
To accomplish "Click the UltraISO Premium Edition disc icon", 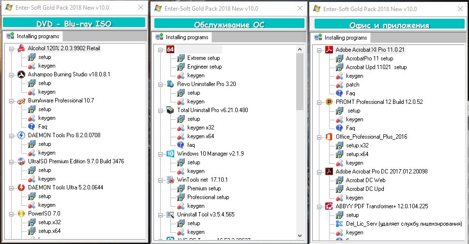I will pyautogui.click(x=21, y=161).
